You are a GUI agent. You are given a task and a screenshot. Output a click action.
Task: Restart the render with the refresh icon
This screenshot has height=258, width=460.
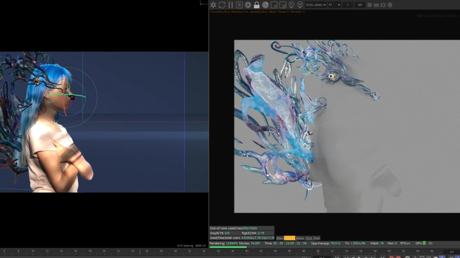[222, 4]
